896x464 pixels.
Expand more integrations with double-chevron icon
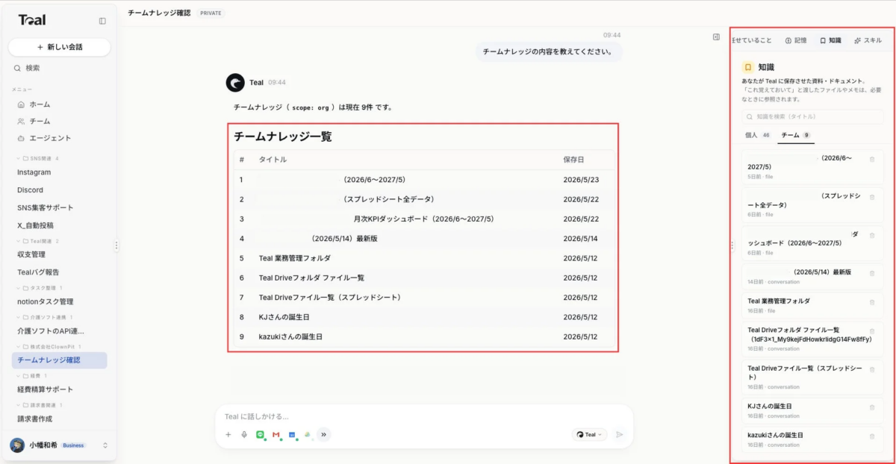coord(323,434)
